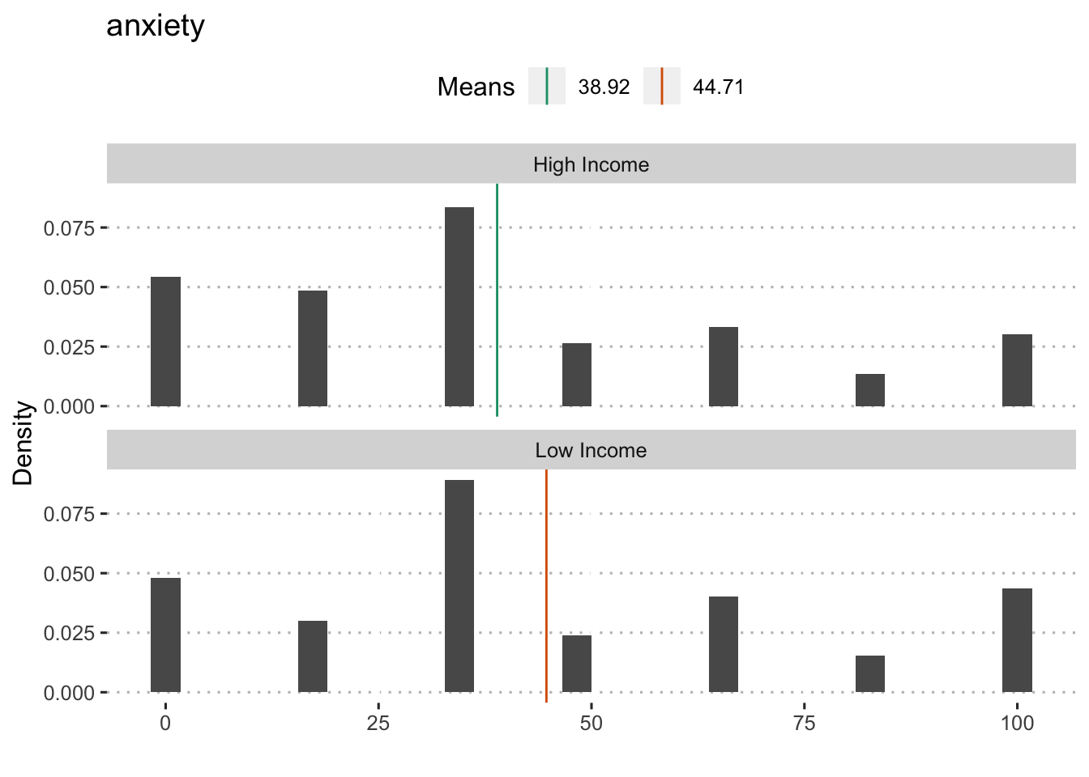Click the green mean legend swatch
The image size is (1089, 777).
(547, 87)
